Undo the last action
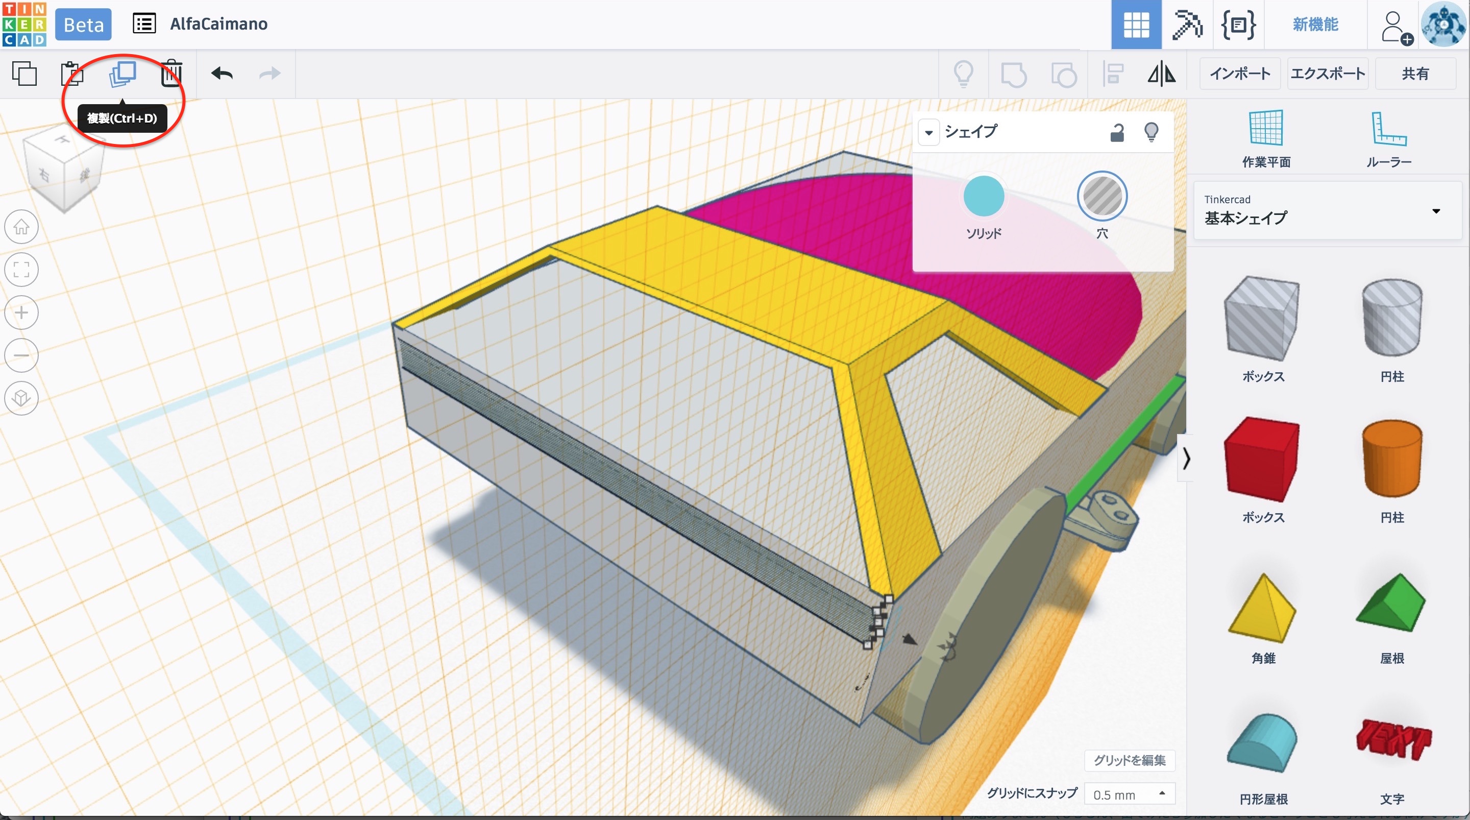Image resolution: width=1470 pixels, height=820 pixels. pos(222,74)
